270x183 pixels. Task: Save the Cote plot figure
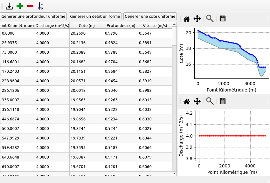click(223, 19)
